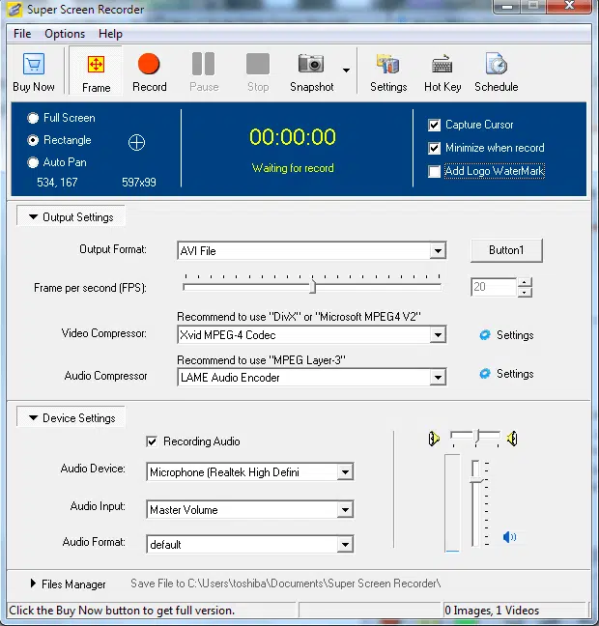Click the Frame per second slider
The width and height of the screenshot is (599, 626).
pos(312,286)
